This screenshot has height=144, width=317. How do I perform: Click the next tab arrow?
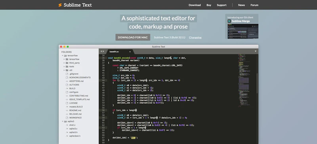coord(103,51)
